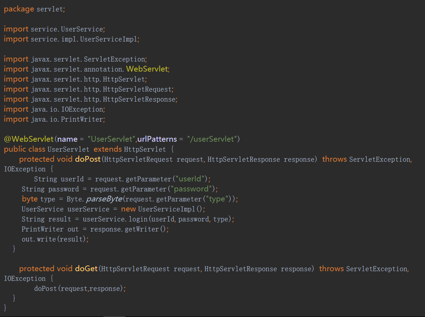Click UserService in the service import line
The image size is (425, 317).
click(82, 29)
